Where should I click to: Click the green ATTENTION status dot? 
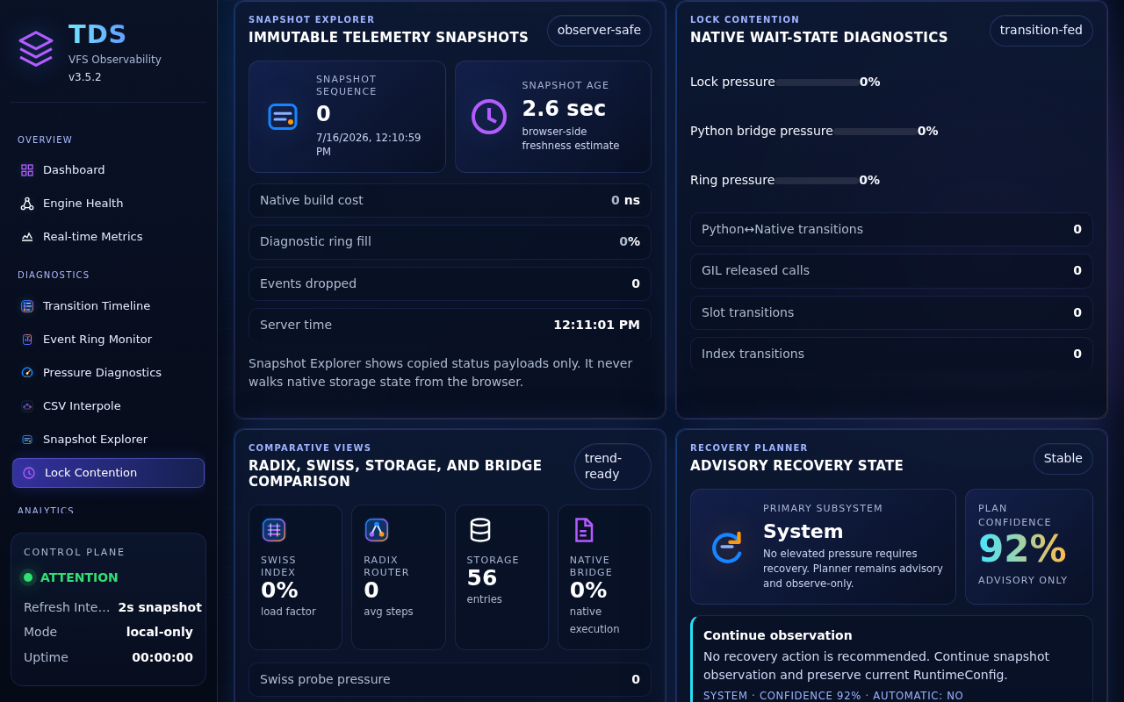28,577
